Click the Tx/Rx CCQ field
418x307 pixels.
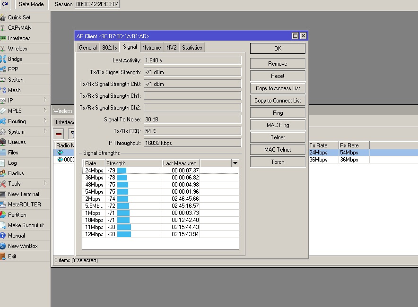[x=192, y=131]
